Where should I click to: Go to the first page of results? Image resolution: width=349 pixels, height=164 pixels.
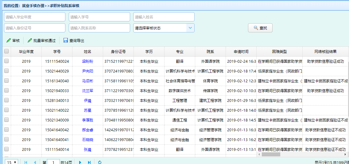[x=26, y=162]
